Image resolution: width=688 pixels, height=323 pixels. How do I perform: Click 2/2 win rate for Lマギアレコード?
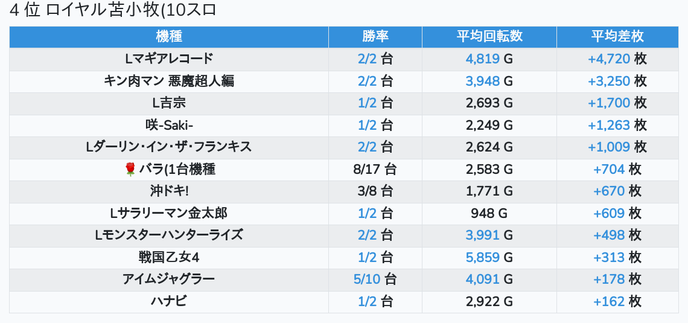(x=367, y=59)
